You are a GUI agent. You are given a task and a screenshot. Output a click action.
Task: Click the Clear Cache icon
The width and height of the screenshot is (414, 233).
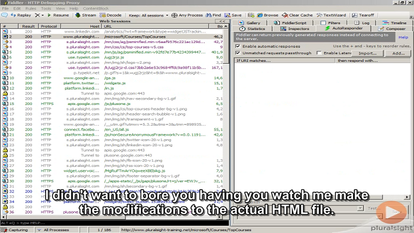(284, 15)
